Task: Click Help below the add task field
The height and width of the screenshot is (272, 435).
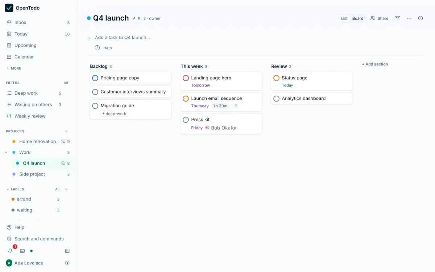Action: 104,48
